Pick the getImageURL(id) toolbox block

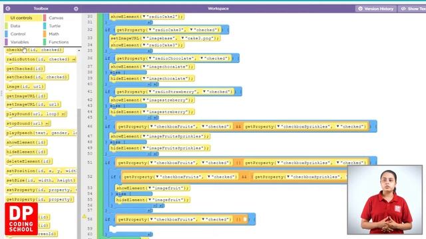click(x=27, y=96)
